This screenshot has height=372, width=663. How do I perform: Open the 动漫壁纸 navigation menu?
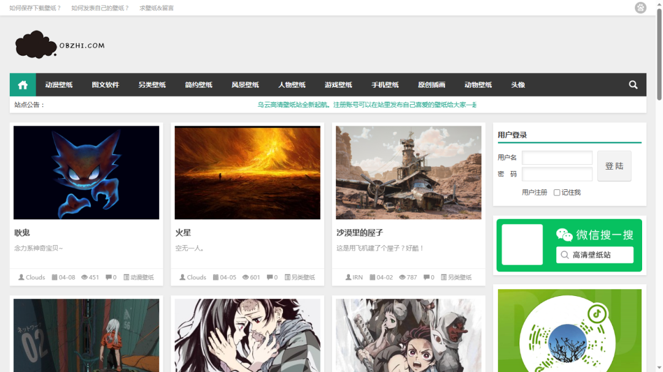59,85
